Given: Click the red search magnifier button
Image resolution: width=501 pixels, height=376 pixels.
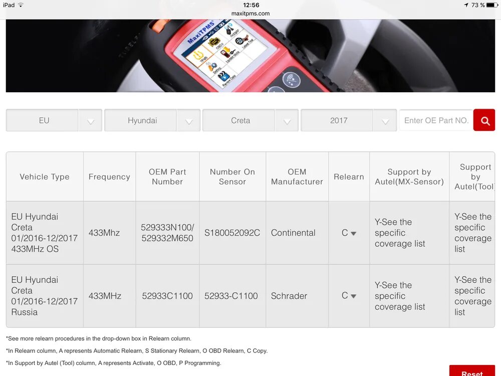Looking at the screenshot, I should coord(484,120).
